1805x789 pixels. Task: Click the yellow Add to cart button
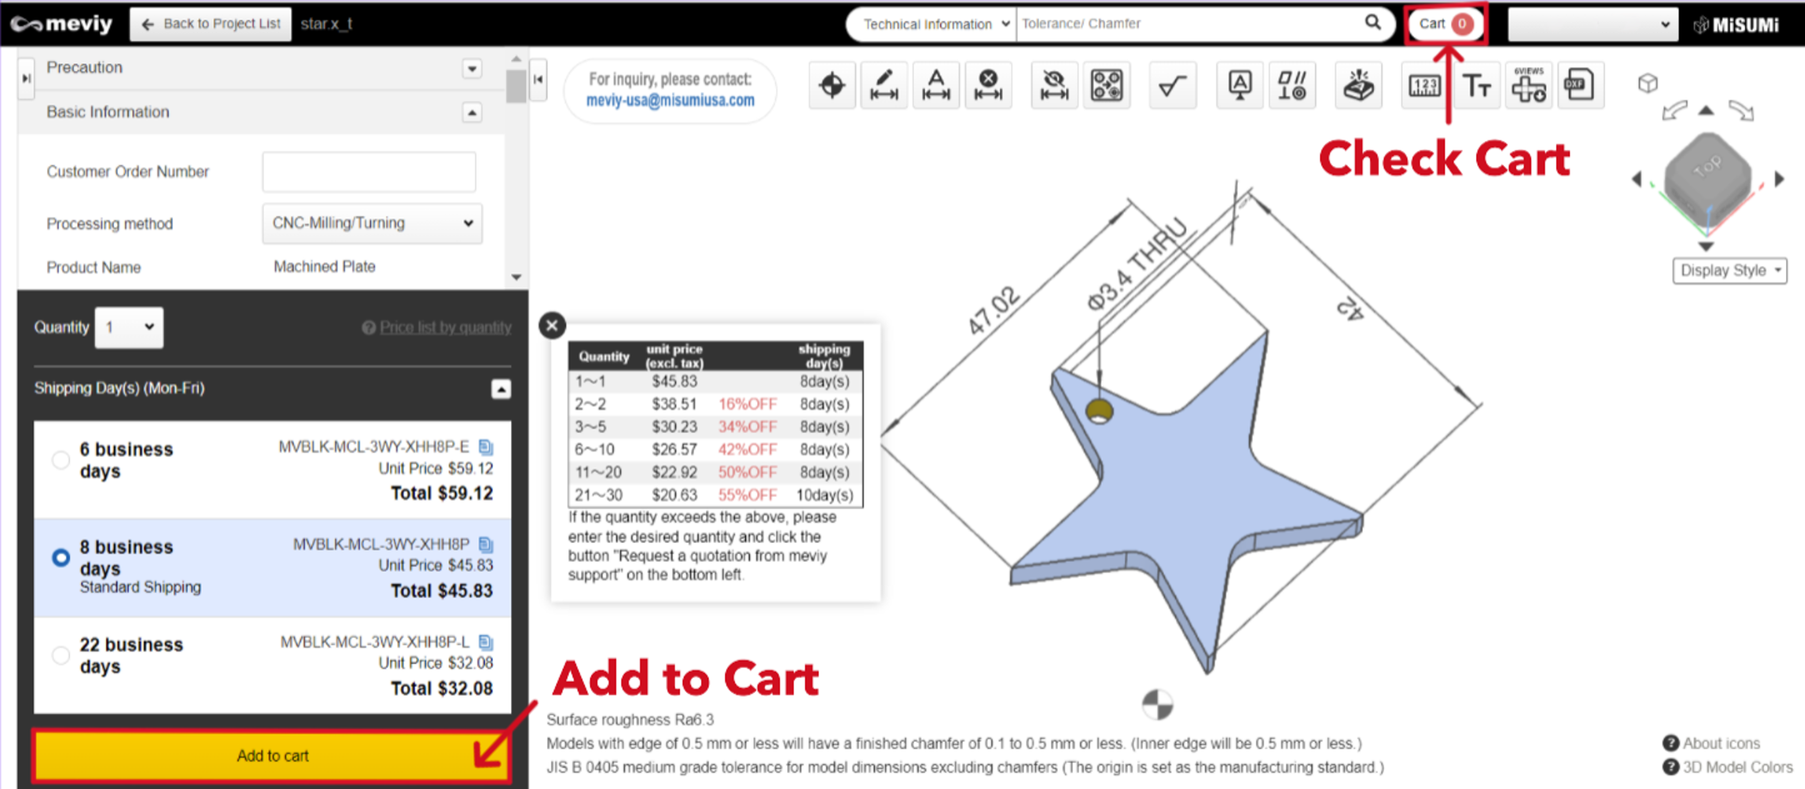click(272, 755)
